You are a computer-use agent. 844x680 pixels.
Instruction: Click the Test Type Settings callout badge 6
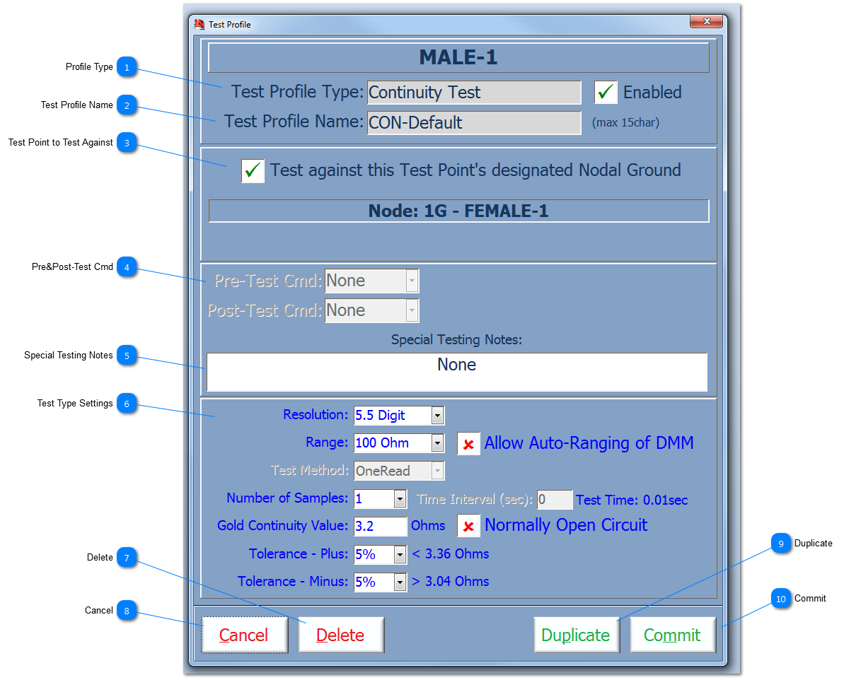point(127,404)
